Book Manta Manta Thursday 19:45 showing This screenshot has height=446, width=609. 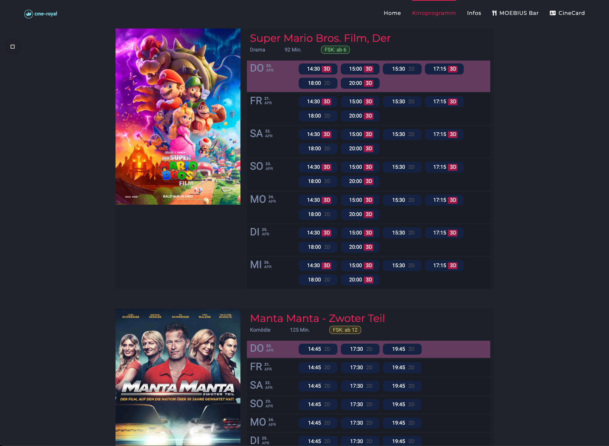click(x=402, y=349)
